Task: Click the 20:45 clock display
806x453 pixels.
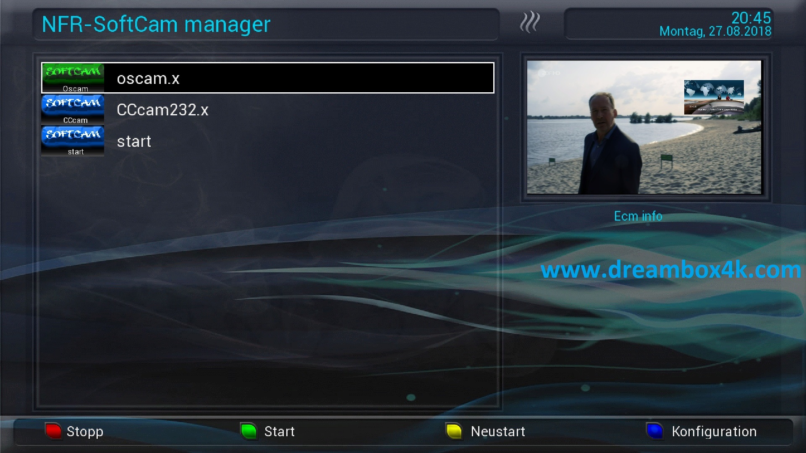Action: 751,18
